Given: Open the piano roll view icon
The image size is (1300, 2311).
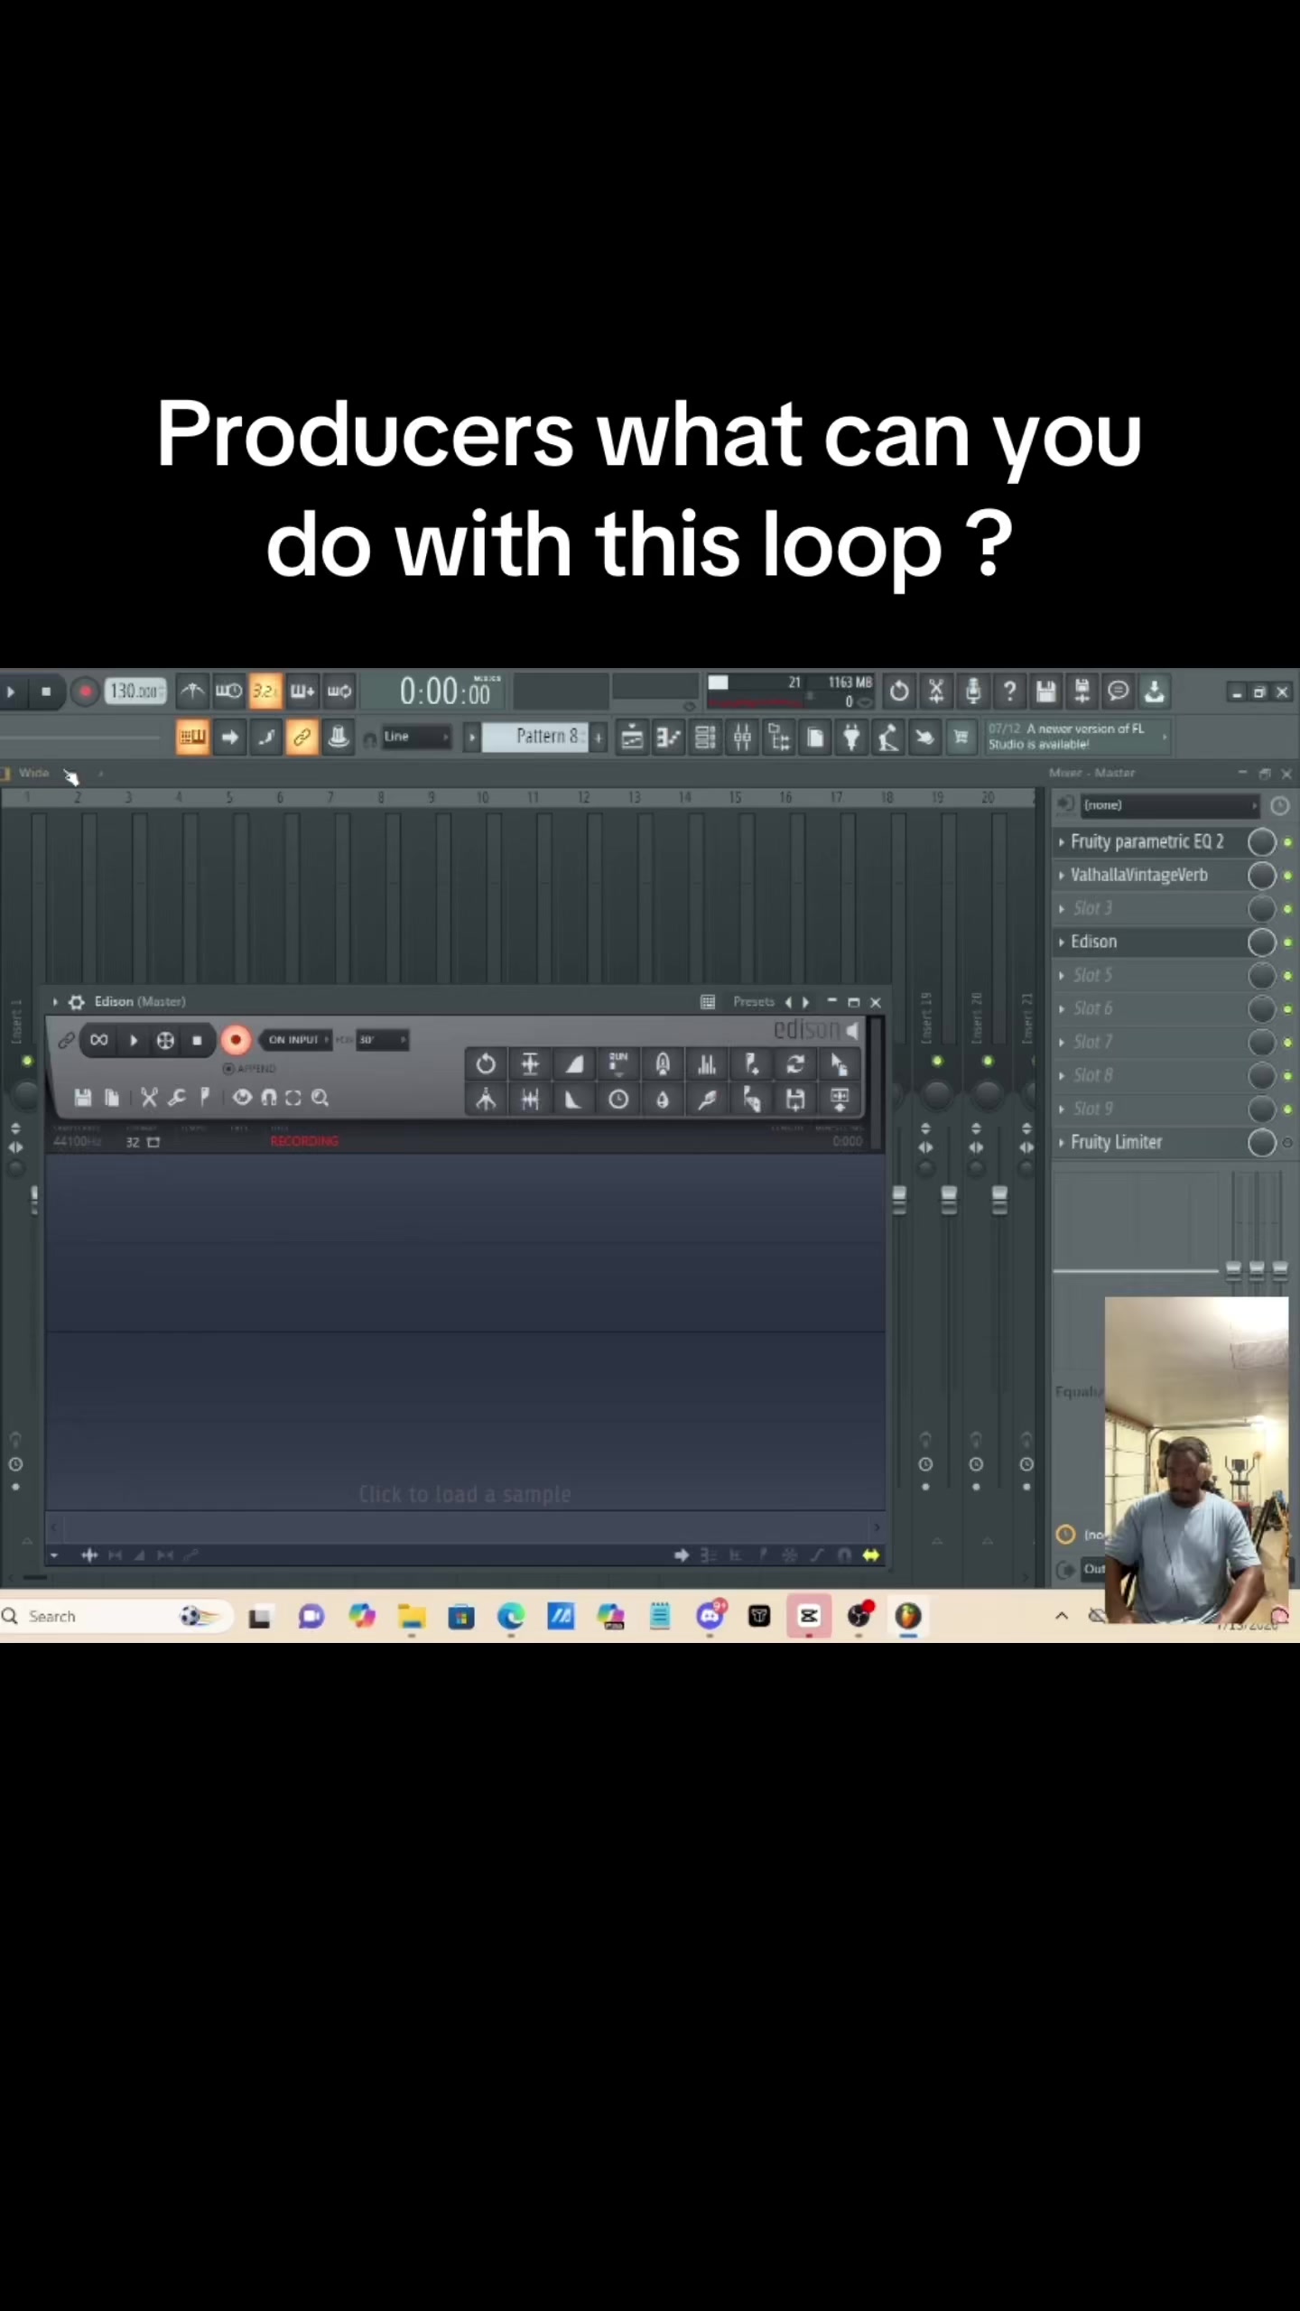Looking at the screenshot, I should click(669, 738).
